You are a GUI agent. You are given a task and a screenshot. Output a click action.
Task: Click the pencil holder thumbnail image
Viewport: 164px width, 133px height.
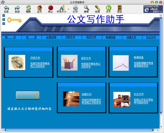pos(69,63)
